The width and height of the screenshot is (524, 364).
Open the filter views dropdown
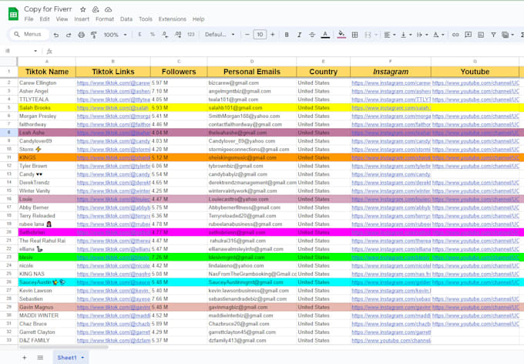(508, 35)
